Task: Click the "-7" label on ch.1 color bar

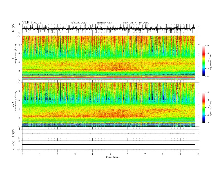Action: tap(208, 76)
